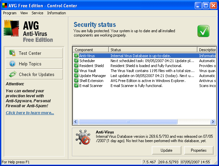
Task: Click the 'Next scheduled task' status cell
Action: 152,61
